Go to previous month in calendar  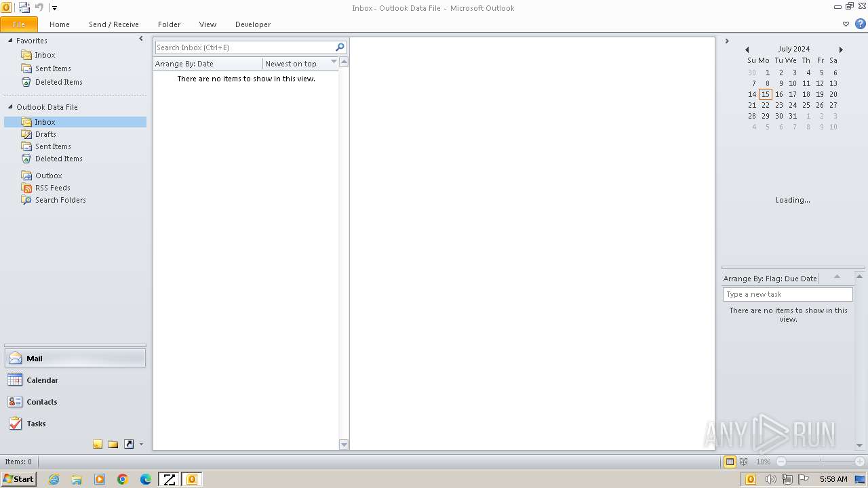pos(747,49)
